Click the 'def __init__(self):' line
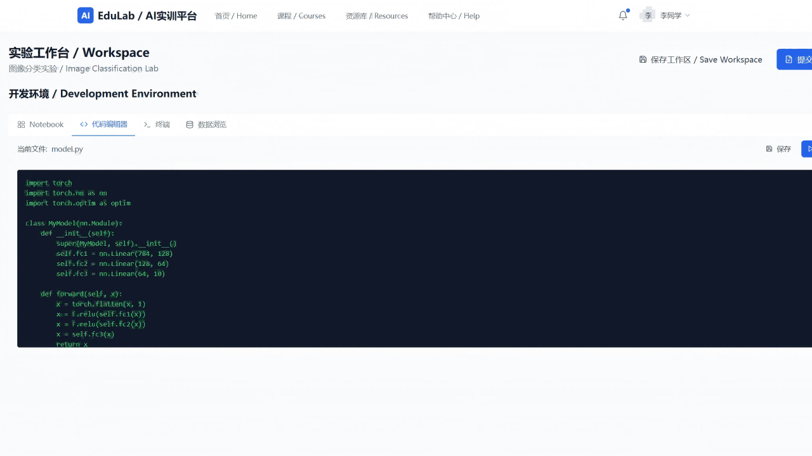 coord(77,234)
